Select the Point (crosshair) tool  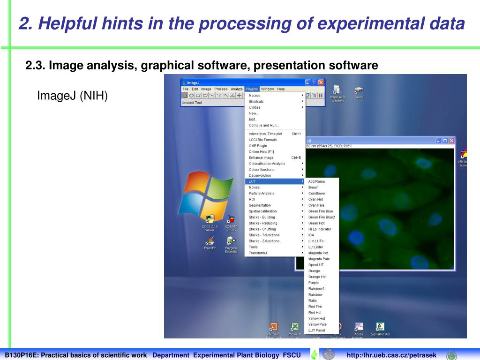pyautogui.click(x=239, y=96)
